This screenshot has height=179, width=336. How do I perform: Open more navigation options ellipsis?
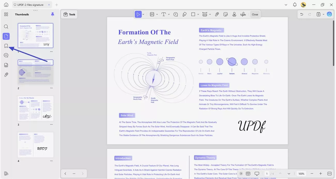[74, 174]
